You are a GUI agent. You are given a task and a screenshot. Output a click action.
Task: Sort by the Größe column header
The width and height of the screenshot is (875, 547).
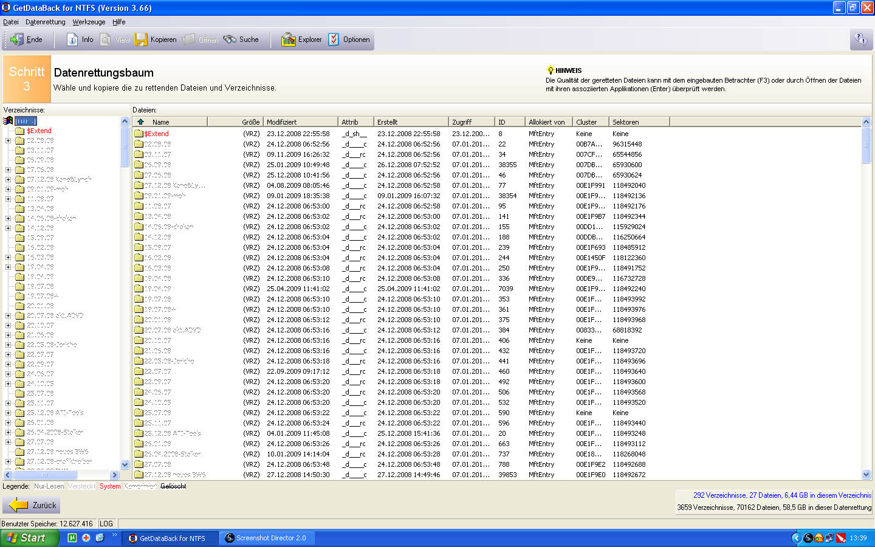pos(235,122)
